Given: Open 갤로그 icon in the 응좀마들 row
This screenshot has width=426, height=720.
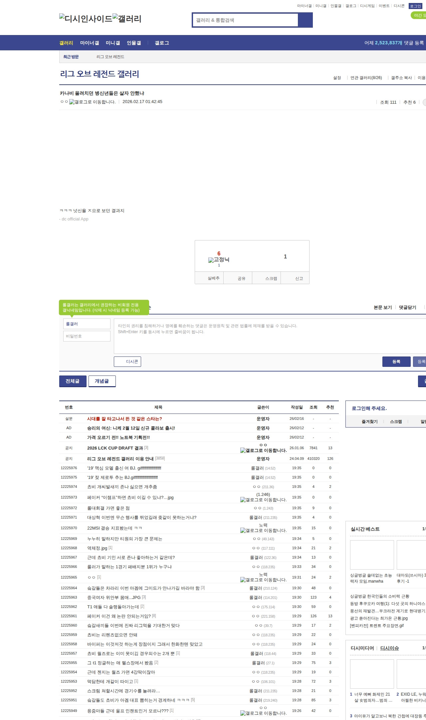Looking at the screenshot, I should pyautogui.click(x=264, y=713).
